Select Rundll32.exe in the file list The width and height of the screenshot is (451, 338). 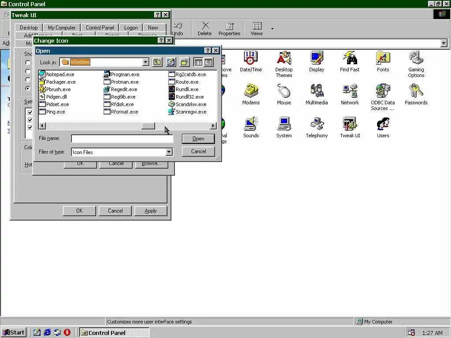pyautogui.click(x=186, y=96)
